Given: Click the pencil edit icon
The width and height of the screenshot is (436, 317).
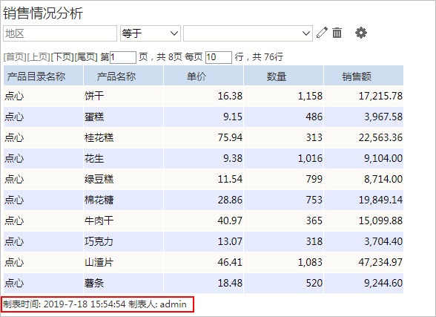Looking at the screenshot, I should pos(322,33).
